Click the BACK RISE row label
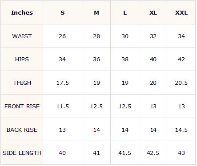 click(22, 130)
